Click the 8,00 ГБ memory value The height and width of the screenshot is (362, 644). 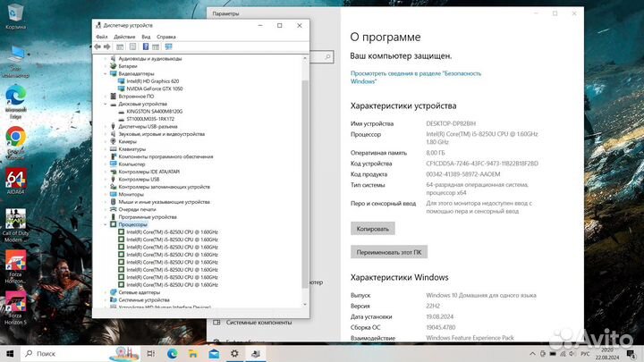point(436,153)
